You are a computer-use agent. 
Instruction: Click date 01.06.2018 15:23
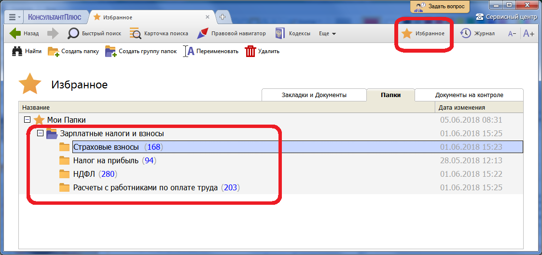(x=471, y=147)
